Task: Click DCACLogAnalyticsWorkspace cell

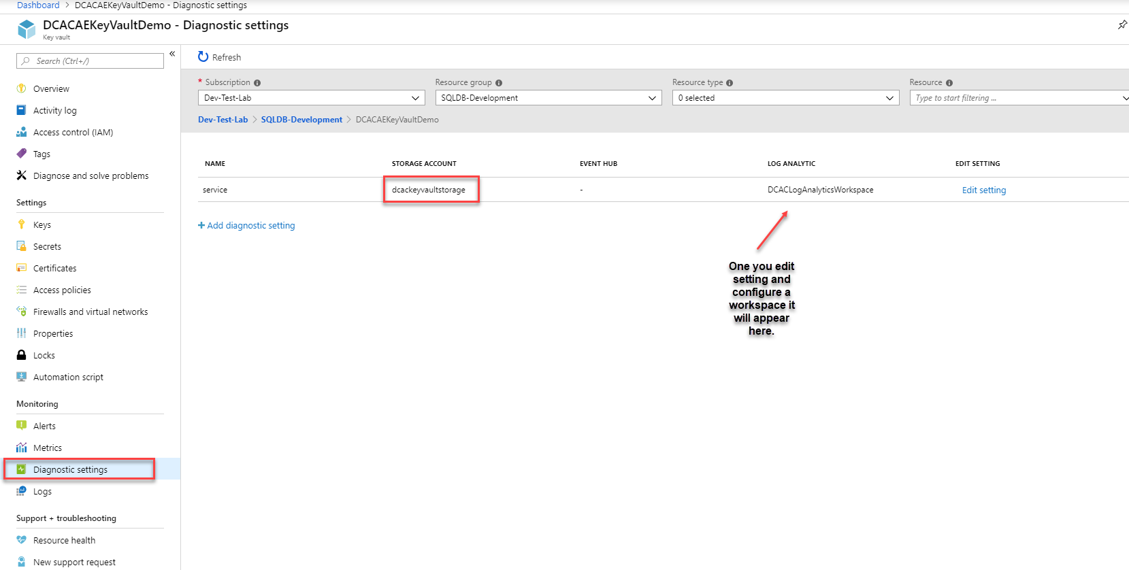Action: pyautogui.click(x=821, y=190)
